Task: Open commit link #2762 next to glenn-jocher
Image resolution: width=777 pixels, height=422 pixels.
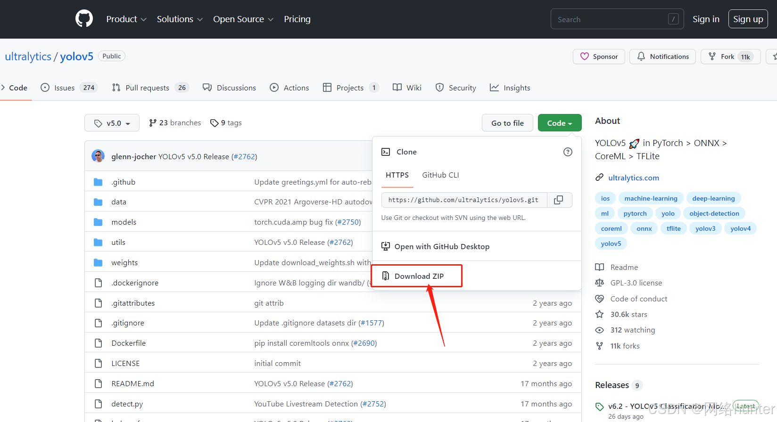Action: pos(244,156)
